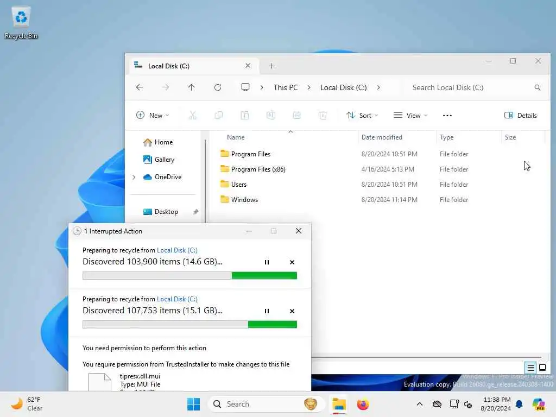
Task: Pause the 107,753 items recycle operation
Action: [267, 311]
